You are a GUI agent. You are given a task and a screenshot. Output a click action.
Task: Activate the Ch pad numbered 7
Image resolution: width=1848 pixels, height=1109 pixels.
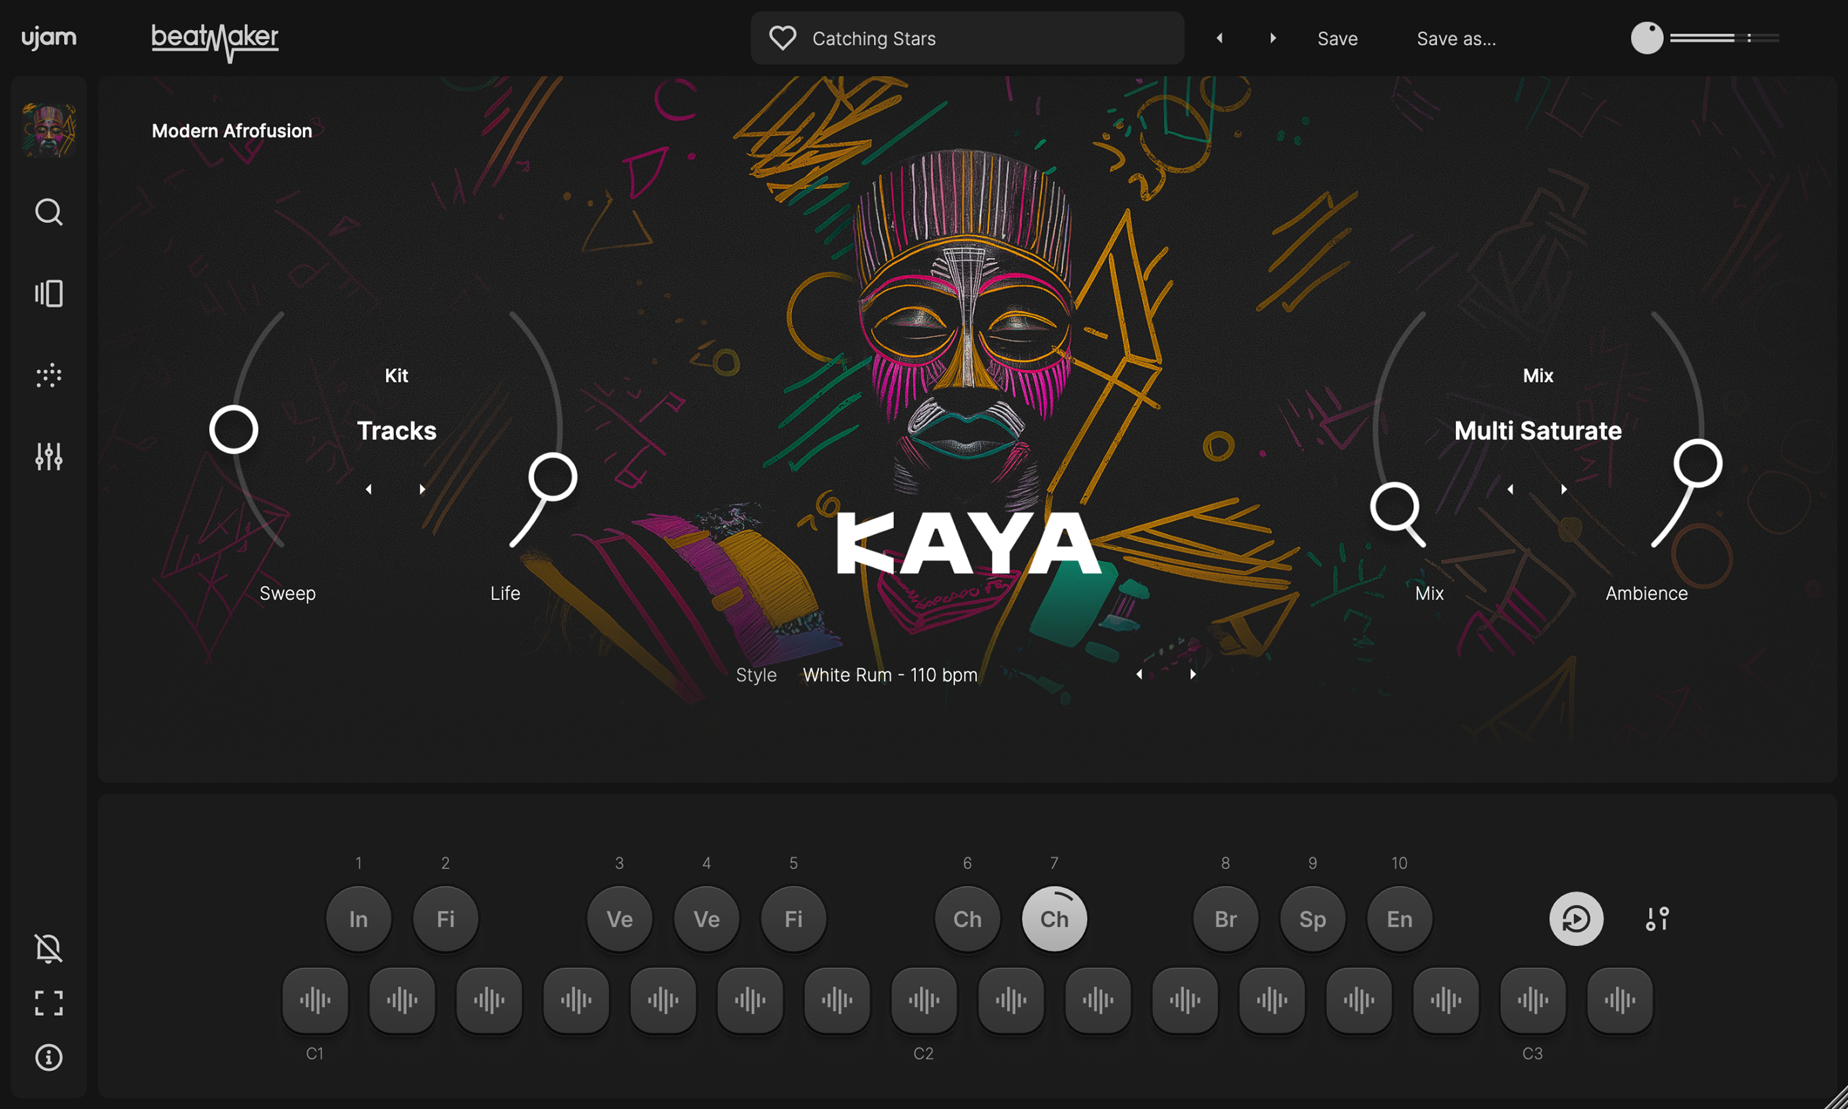pos(1054,919)
